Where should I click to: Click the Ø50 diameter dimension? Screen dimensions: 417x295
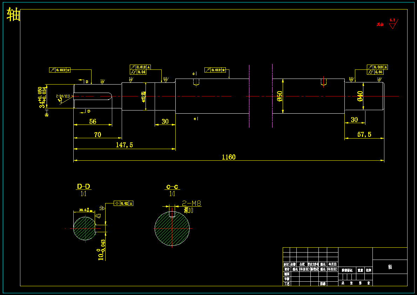280,96
